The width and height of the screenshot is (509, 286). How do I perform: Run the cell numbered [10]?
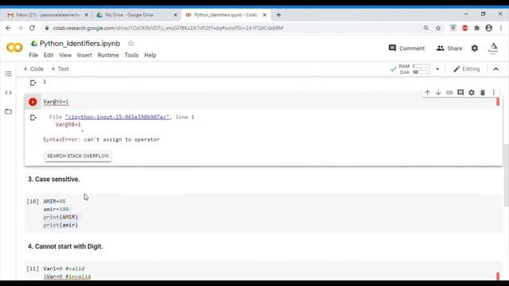[33, 201]
